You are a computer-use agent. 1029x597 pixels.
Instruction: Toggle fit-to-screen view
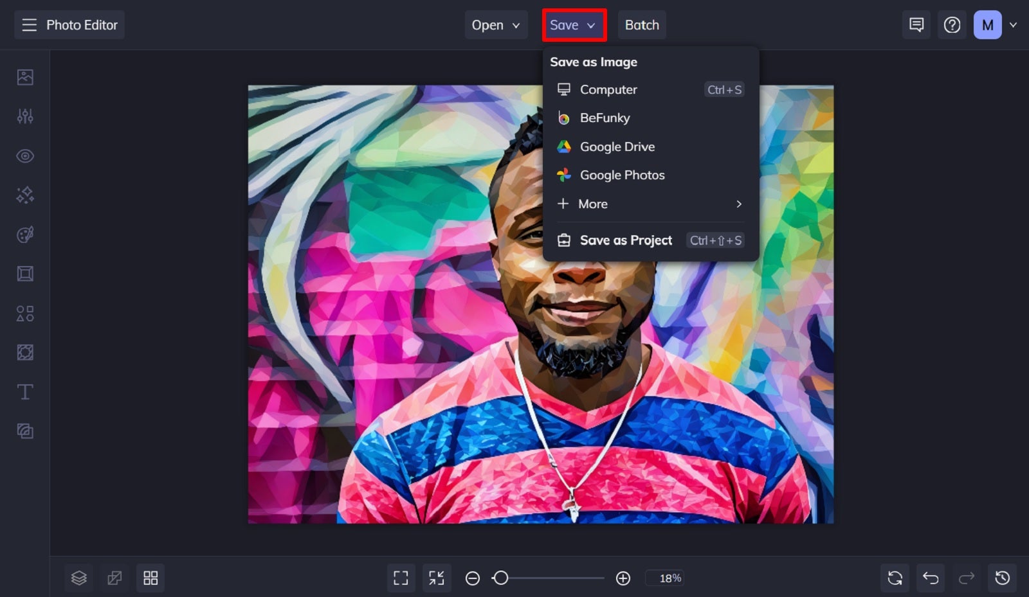coord(437,578)
